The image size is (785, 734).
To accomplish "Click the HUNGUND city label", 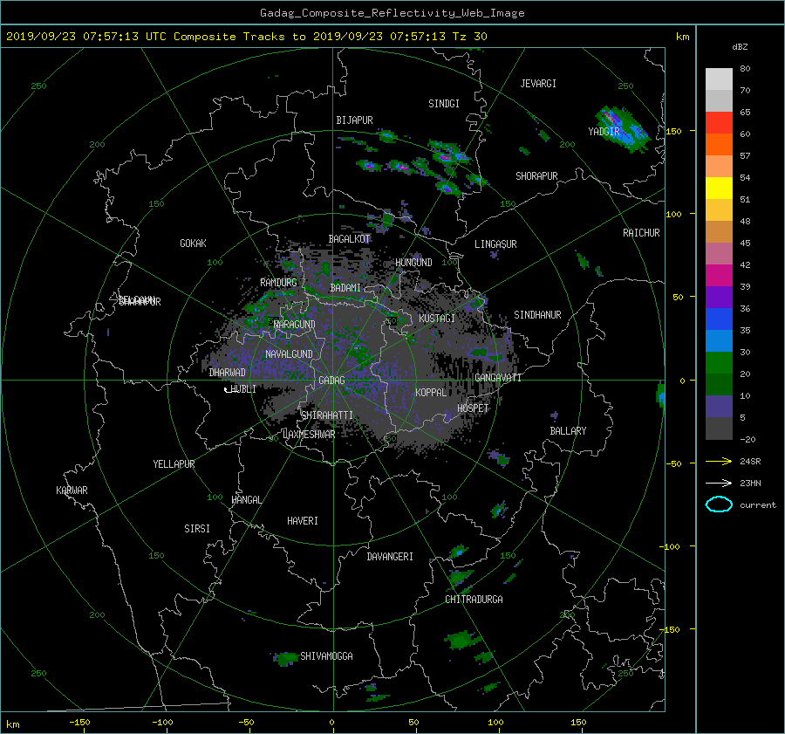I will (x=413, y=263).
